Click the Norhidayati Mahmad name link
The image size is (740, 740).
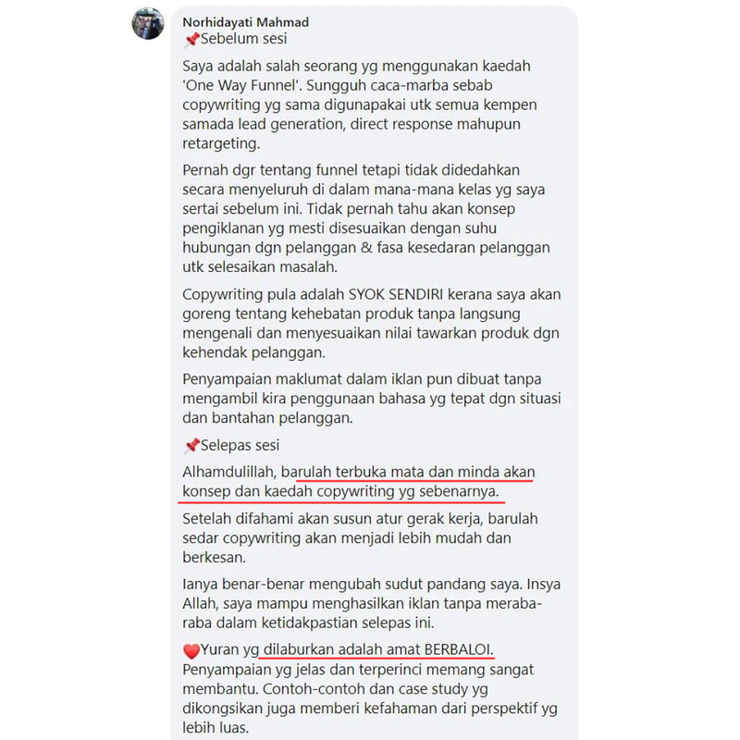(x=245, y=22)
